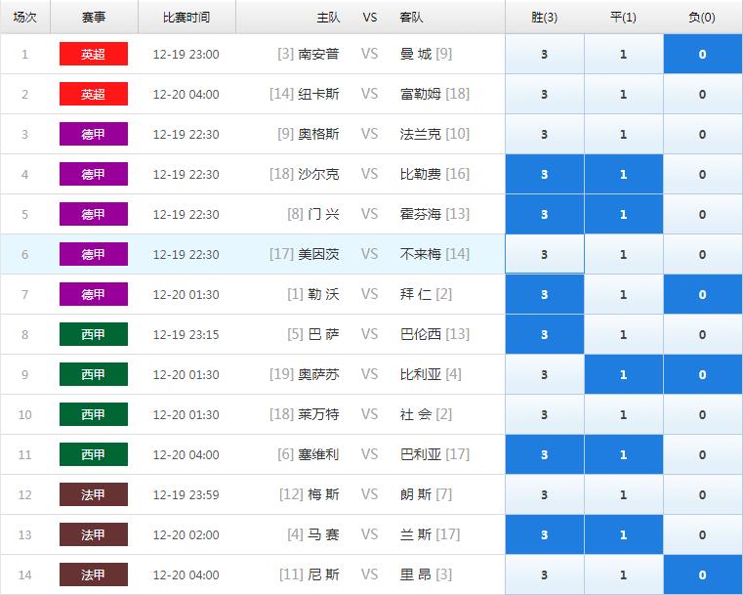Select win (3) for 美因茨 vs 不来梅
The height and width of the screenshot is (595, 743).
[545, 255]
